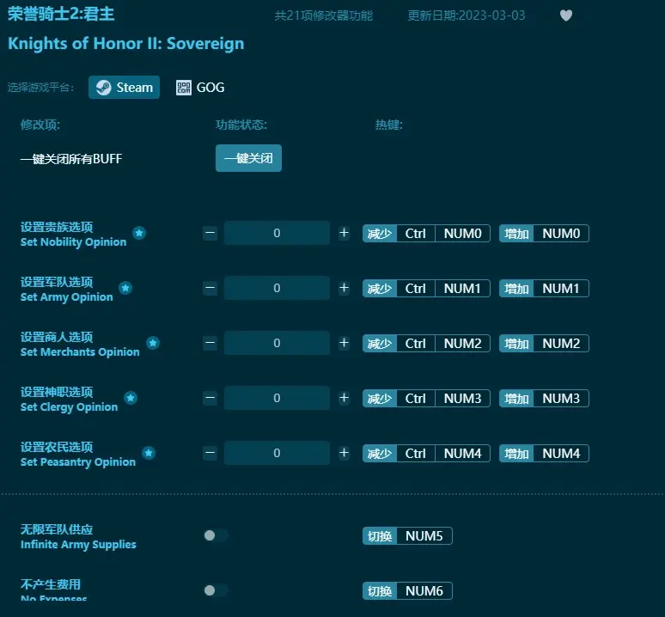Screen dimensions: 665x617
Task: Click the GOG logo icon
Action: pyautogui.click(x=184, y=88)
